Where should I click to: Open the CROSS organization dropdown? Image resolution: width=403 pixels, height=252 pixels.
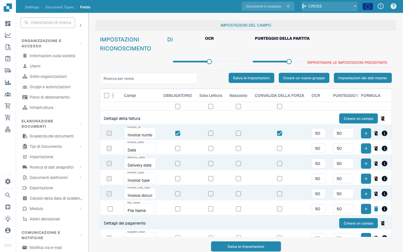330,6
